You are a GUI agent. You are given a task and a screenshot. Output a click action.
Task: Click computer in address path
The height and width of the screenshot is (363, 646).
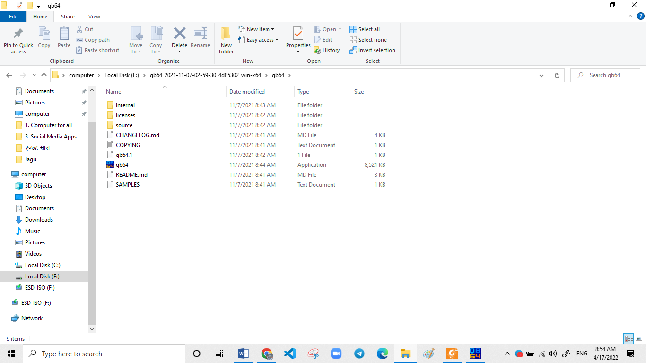pos(81,75)
